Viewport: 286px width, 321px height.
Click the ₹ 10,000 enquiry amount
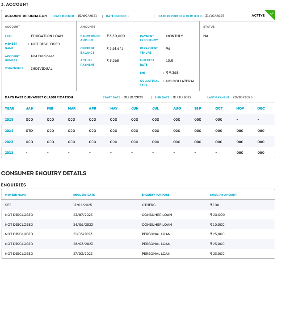click(217, 224)
